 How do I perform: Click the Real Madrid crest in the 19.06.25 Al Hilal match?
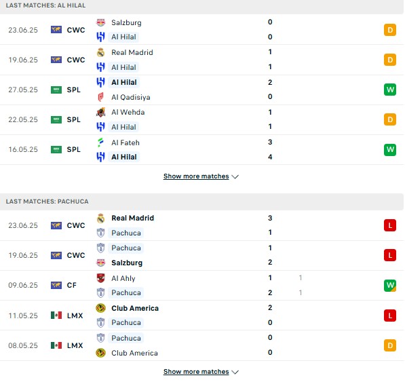[100, 52]
